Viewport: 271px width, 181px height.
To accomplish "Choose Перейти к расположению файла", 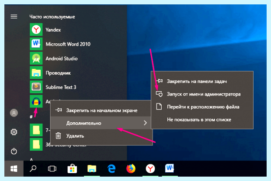I will (x=202, y=107).
